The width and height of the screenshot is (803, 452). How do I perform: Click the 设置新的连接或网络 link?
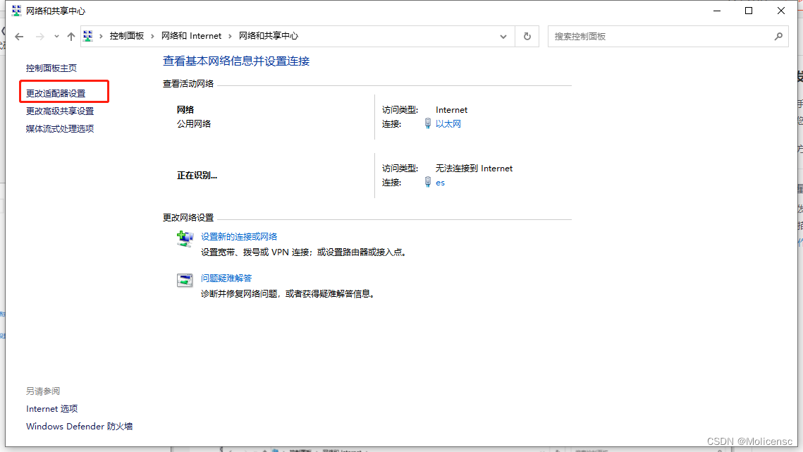(x=239, y=237)
